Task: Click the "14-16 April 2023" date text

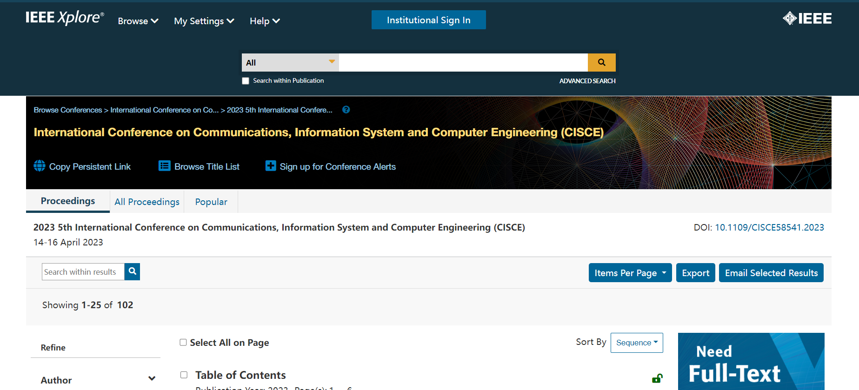Action: (x=68, y=242)
